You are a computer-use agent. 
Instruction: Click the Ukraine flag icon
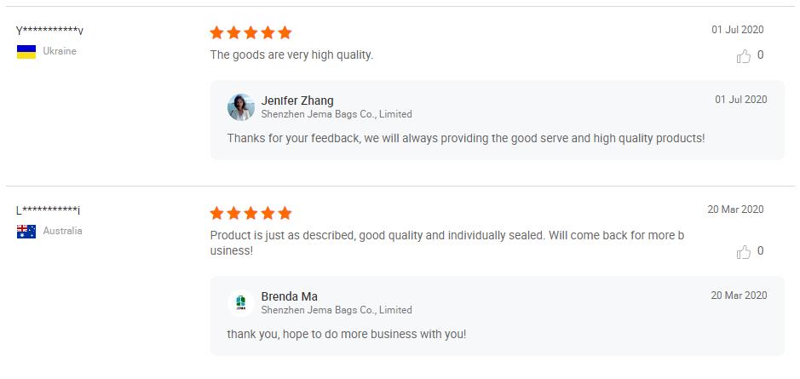pos(26,52)
